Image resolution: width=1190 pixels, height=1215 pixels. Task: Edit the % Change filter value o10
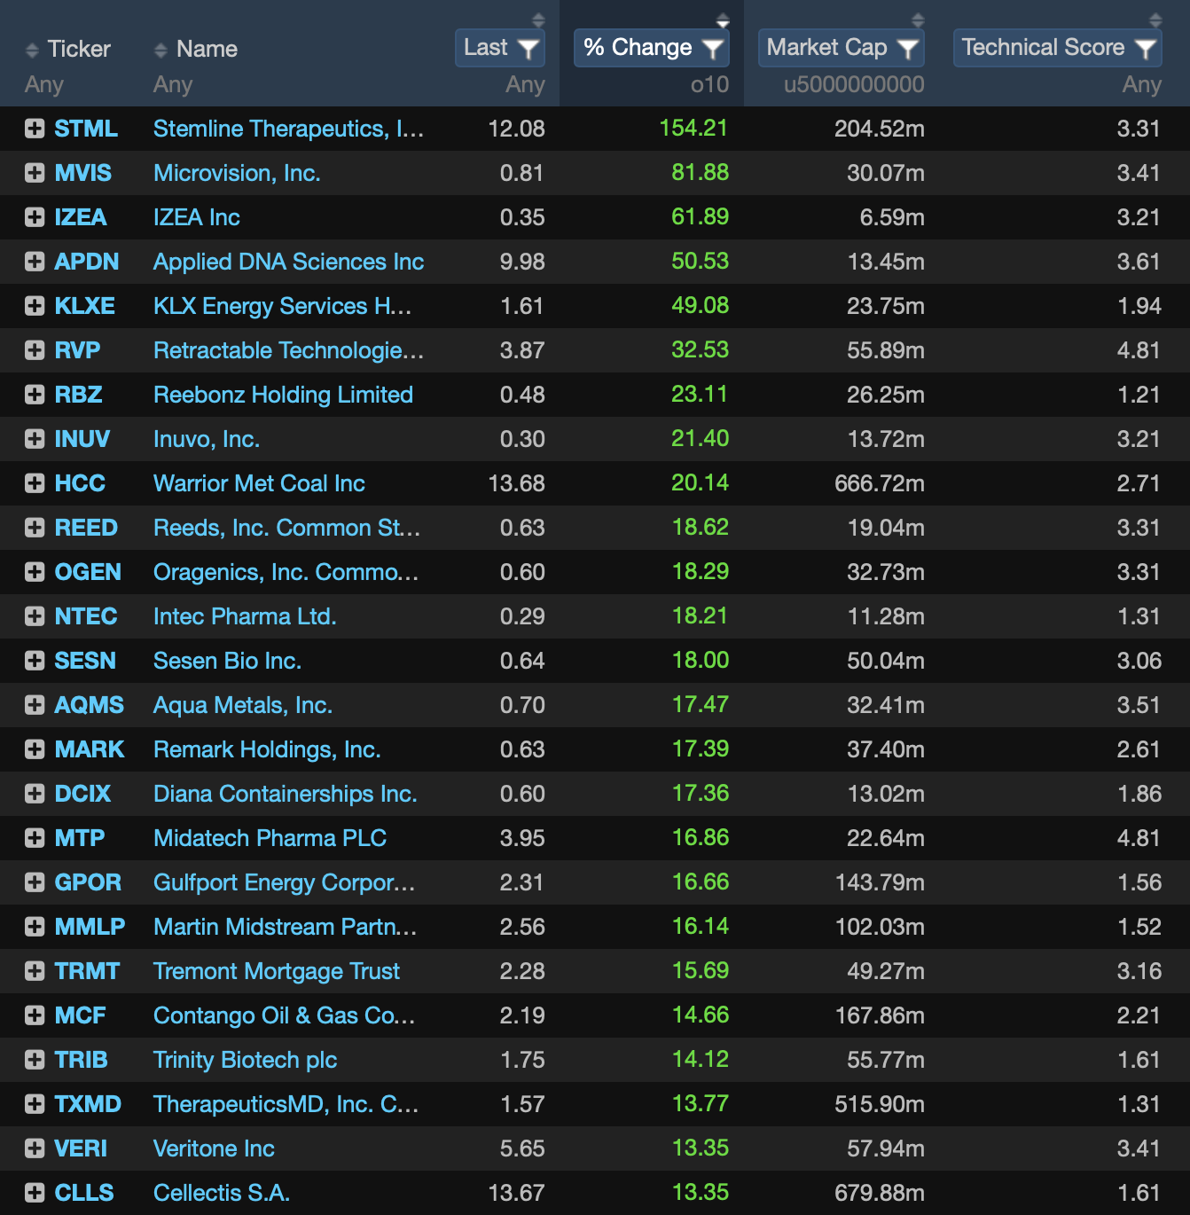point(709,85)
